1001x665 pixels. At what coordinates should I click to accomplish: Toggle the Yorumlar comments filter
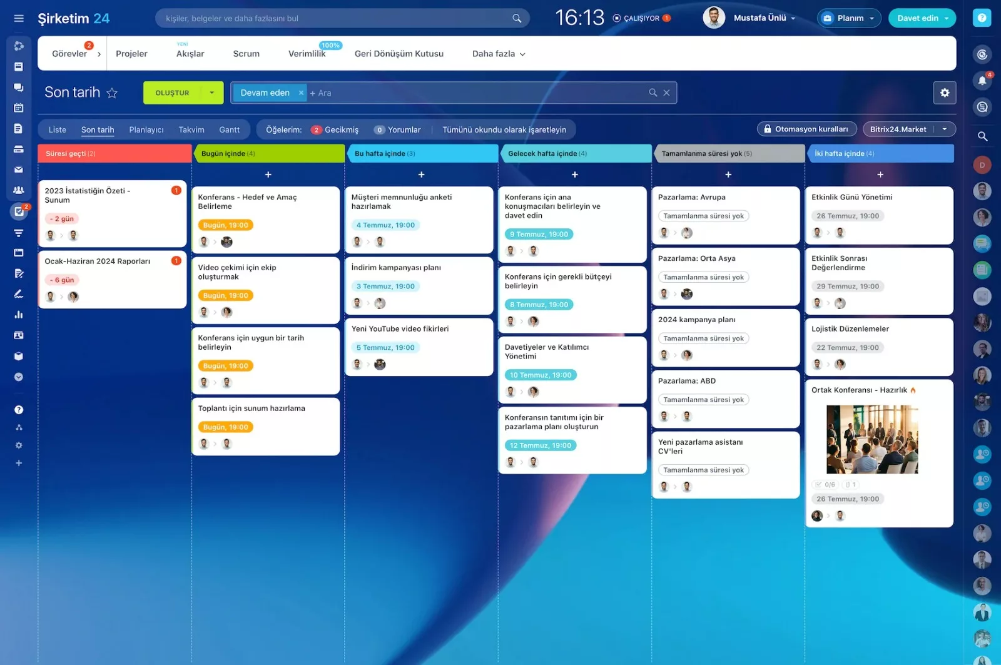coord(397,129)
